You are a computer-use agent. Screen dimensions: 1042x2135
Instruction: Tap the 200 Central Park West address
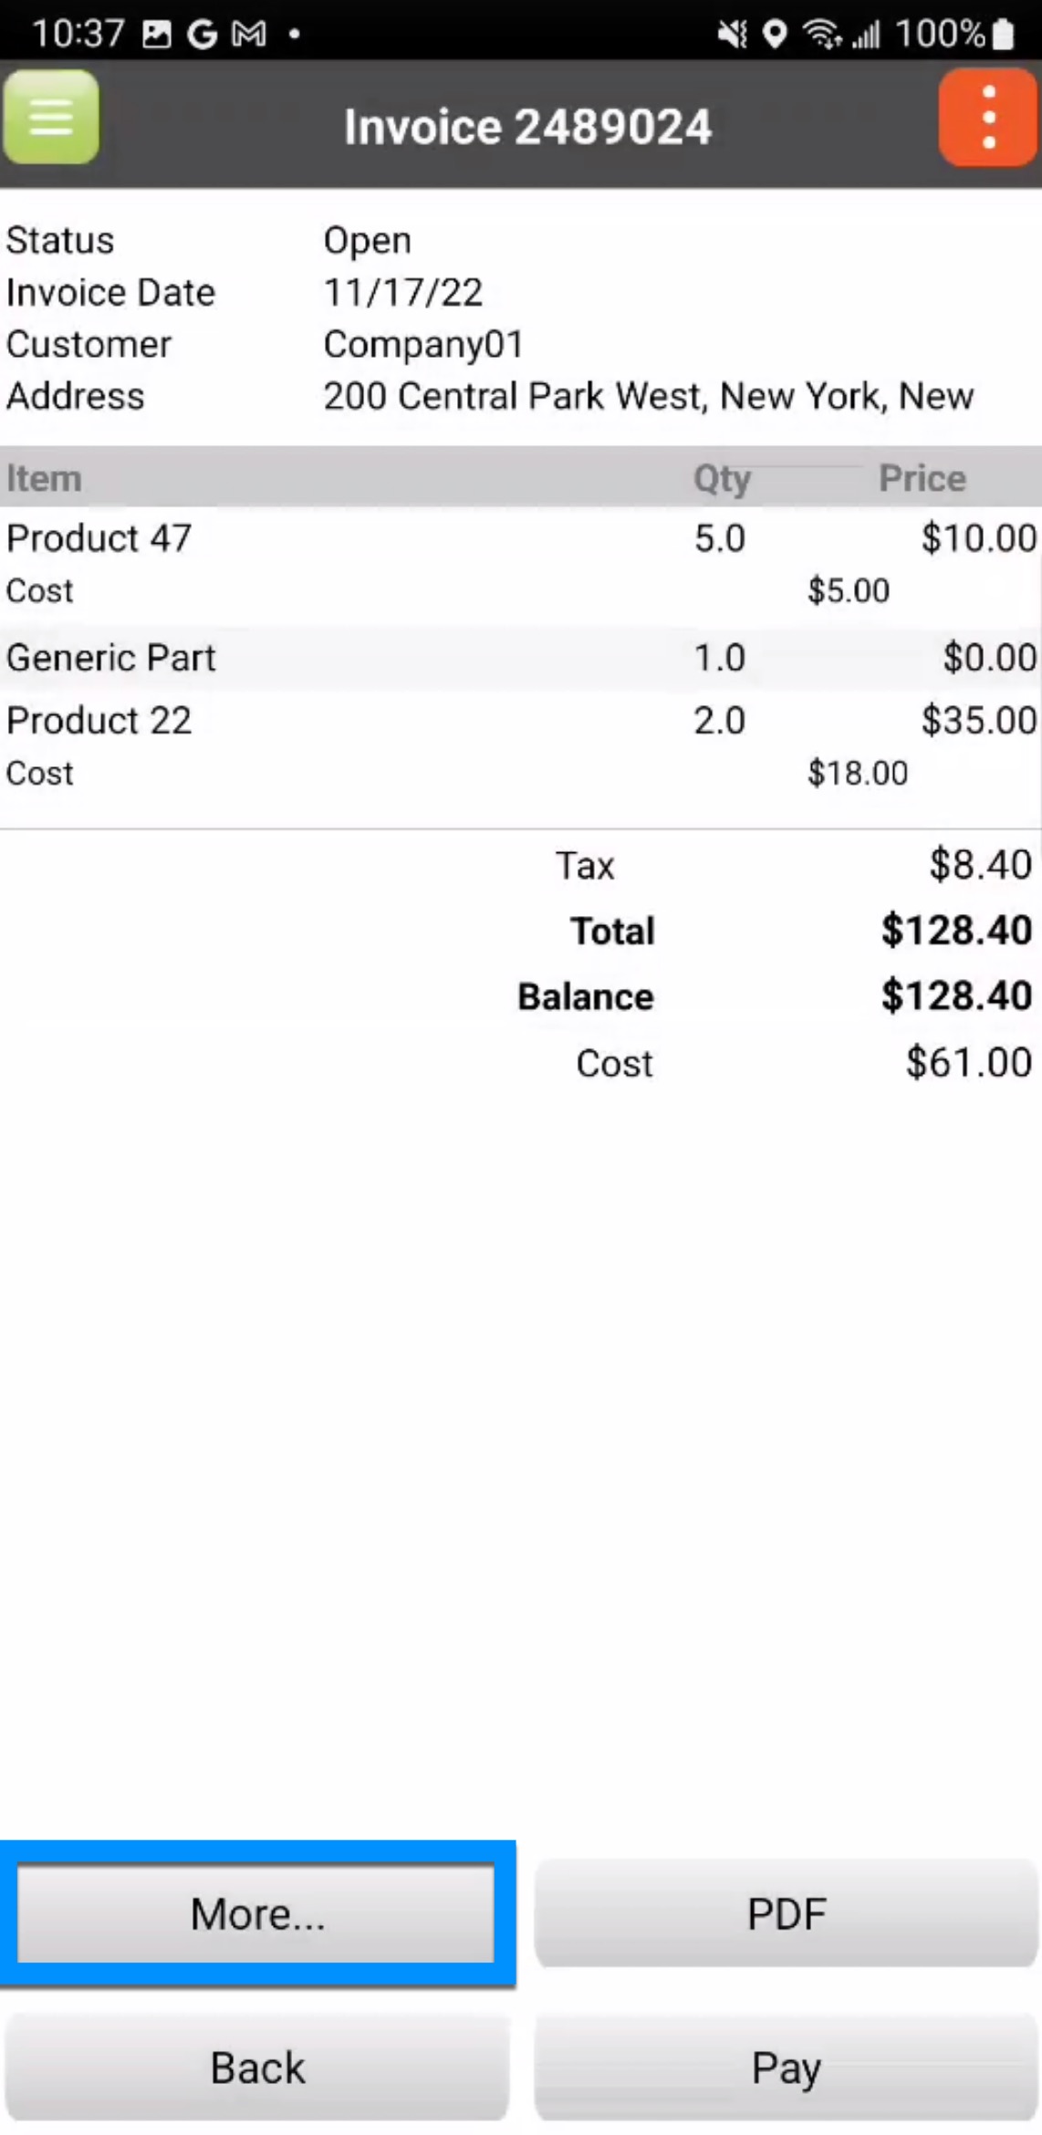pyautogui.click(x=648, y=397)
